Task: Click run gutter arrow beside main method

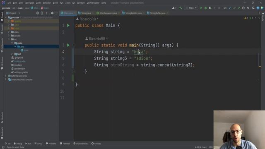Action: point(68,45)
